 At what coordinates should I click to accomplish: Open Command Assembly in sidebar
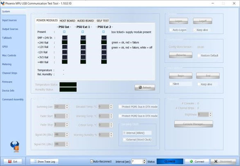pyautogui.click(x=13, y=99)
